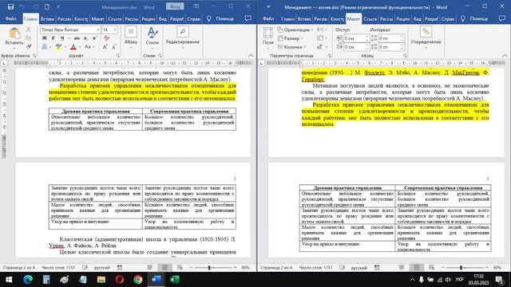Open Calculator from the taskbar
This screenshot has width=511, height=287.
pos(46,280)
